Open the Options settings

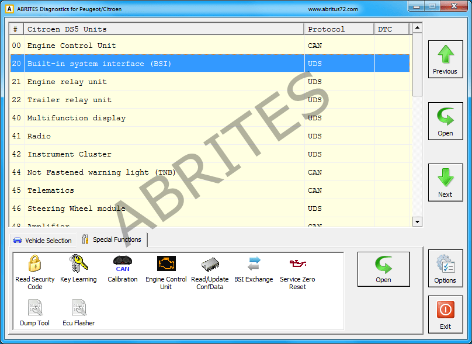[x=445, y=268]
